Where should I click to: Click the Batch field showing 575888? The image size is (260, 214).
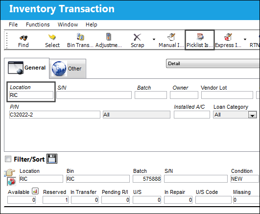pyautogui.click(x=147, y=179)
